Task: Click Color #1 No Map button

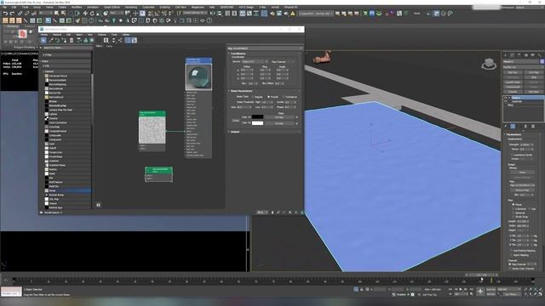Action: [279, 117]
